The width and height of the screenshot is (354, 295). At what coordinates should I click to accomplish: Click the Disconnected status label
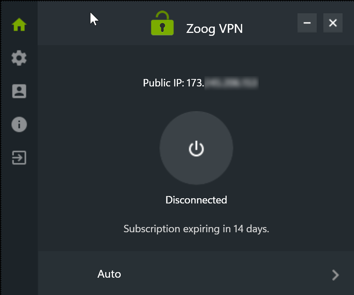point(196,200)
